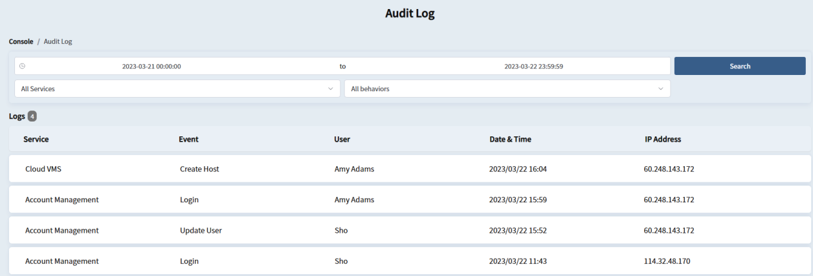Click the All Services chevron arrow
813x276 pixels.
[x=330, y=89]
